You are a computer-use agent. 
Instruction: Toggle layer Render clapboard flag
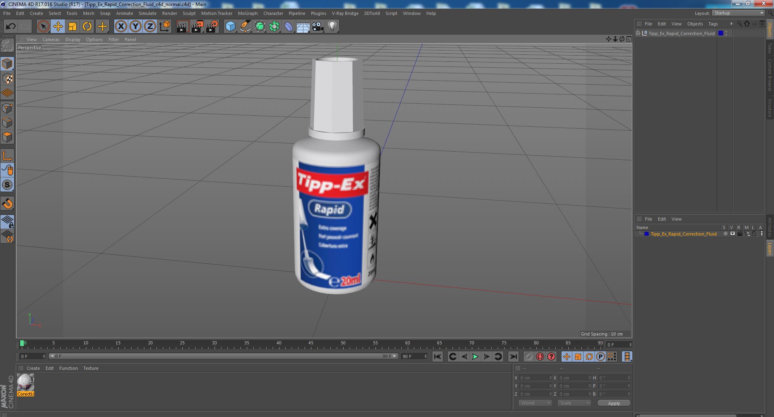click(x=740, y=234)
